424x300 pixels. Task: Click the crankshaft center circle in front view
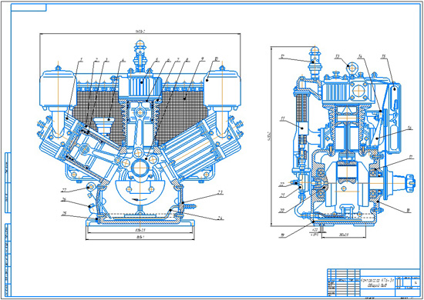(140, 167)
